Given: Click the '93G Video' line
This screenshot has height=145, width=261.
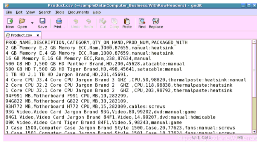Looking at the screenshot, I should click(x=101, y=112).
